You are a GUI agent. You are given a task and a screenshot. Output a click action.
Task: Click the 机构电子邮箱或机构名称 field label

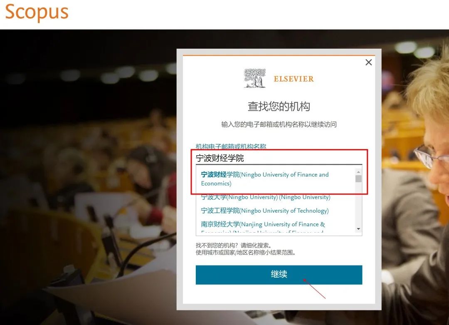click(x=231, y=146)
